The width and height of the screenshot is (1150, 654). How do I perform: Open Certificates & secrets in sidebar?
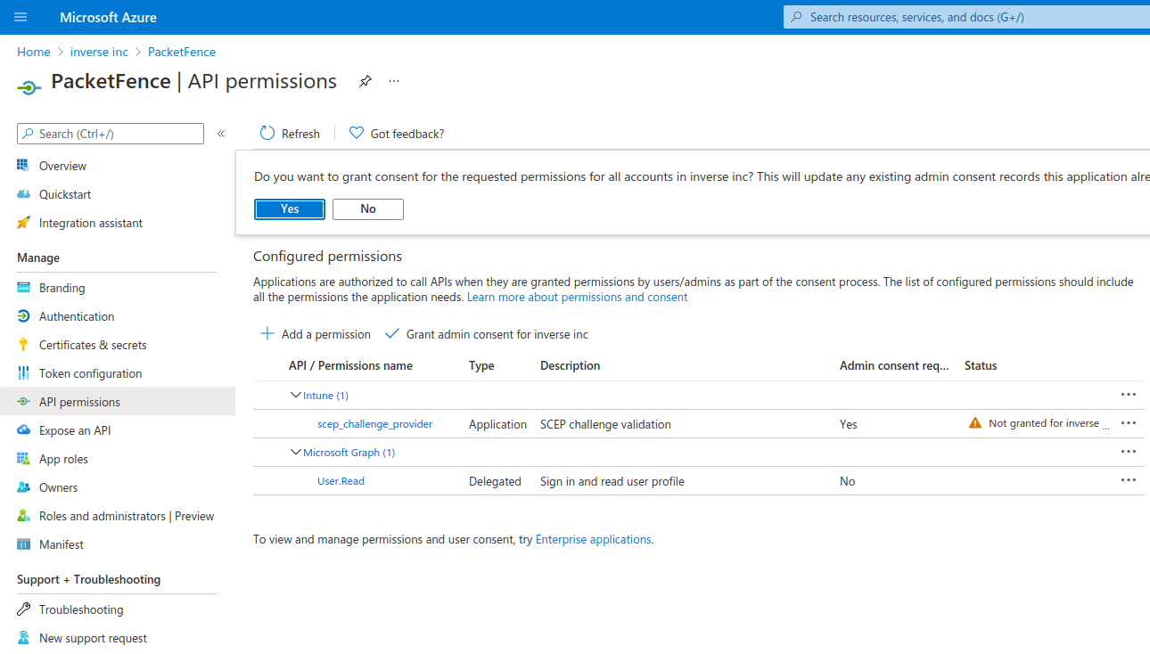click(x=93, y=345)
